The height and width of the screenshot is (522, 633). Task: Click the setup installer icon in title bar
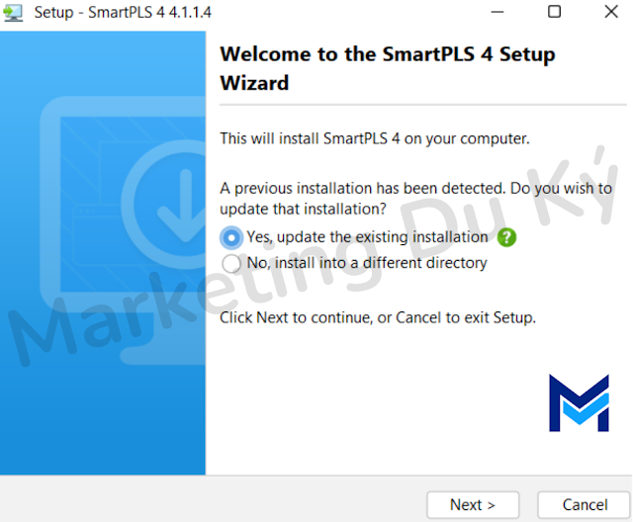pyautogui.click(x=13, y=13)
